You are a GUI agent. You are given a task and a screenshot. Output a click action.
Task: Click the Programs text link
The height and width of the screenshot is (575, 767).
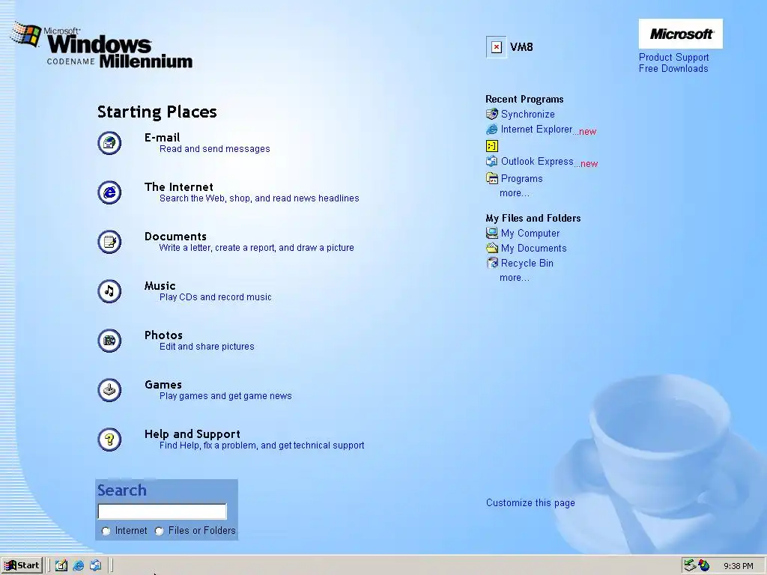(x=521, y=178)
